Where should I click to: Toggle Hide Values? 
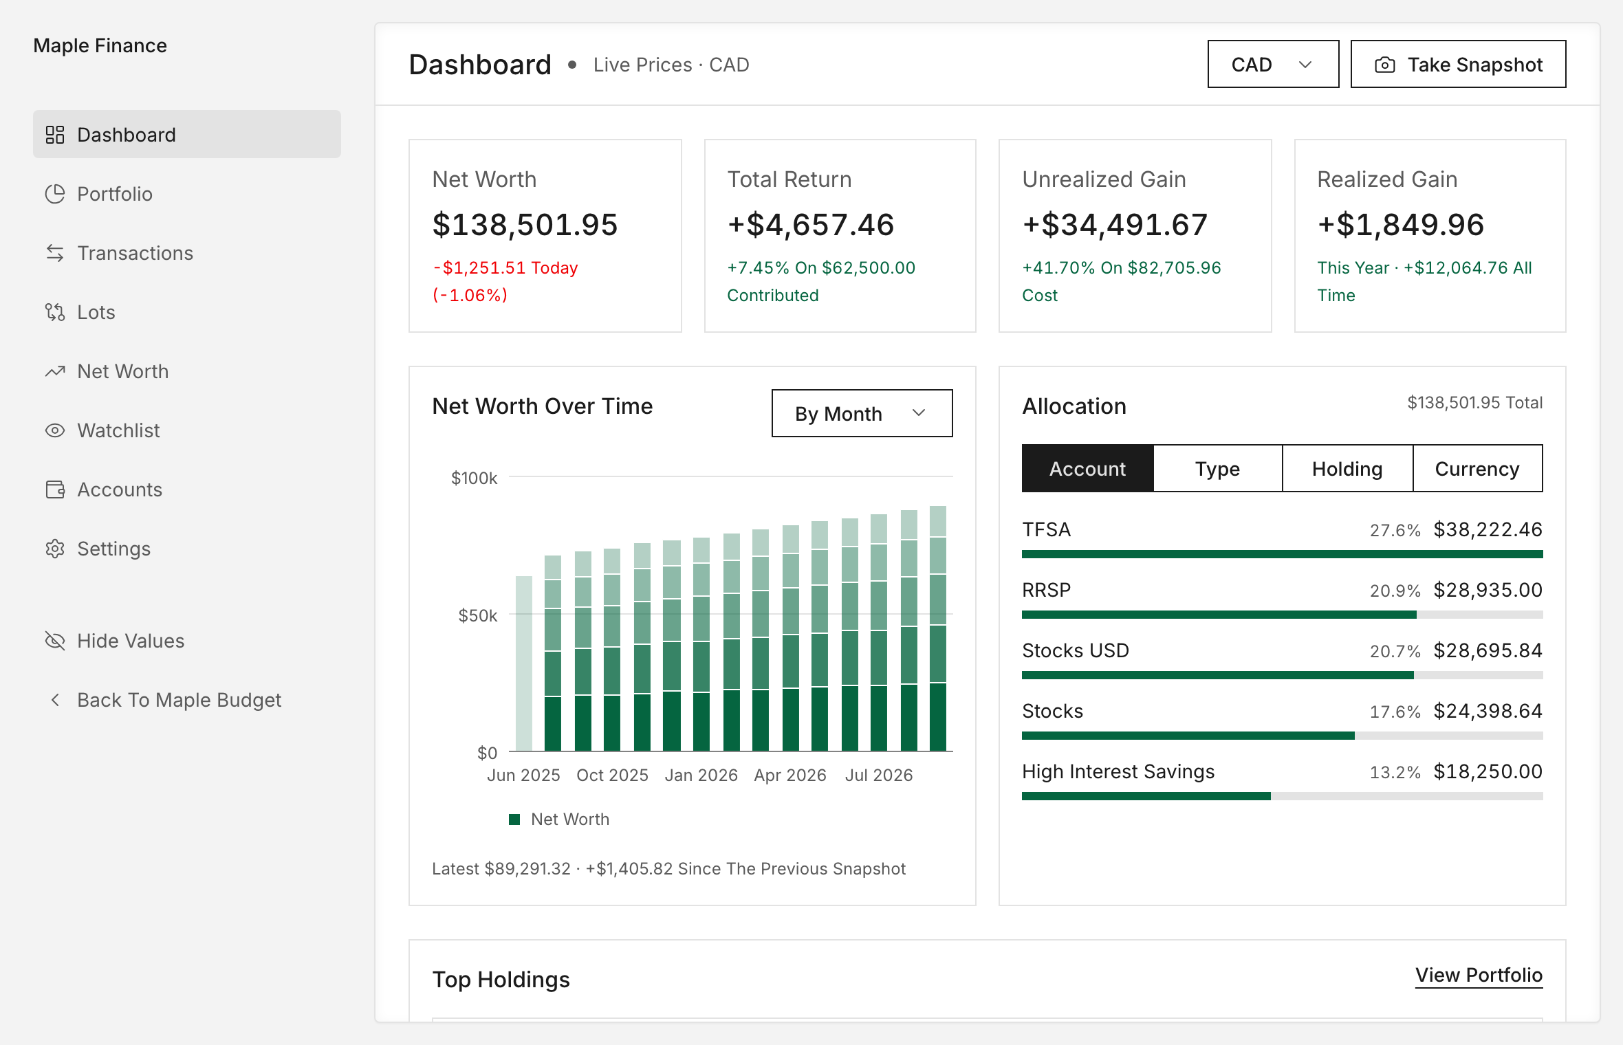coord(187,641)
